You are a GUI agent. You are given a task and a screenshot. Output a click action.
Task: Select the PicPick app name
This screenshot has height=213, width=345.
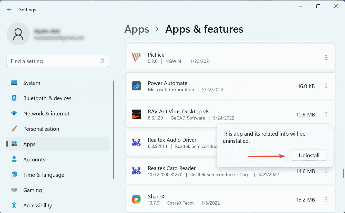tap(156, 55)
